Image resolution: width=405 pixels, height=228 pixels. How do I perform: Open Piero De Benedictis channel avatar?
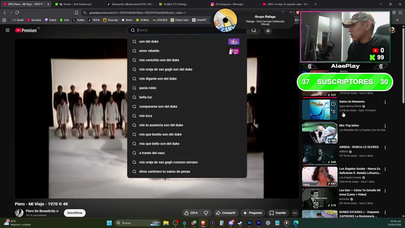pos(19,213)
